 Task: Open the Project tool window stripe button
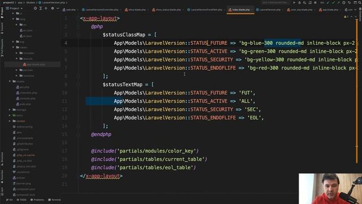(x=2, y=12)
